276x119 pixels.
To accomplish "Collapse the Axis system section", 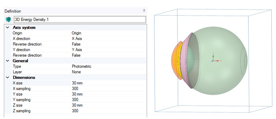I will point(8,28).
